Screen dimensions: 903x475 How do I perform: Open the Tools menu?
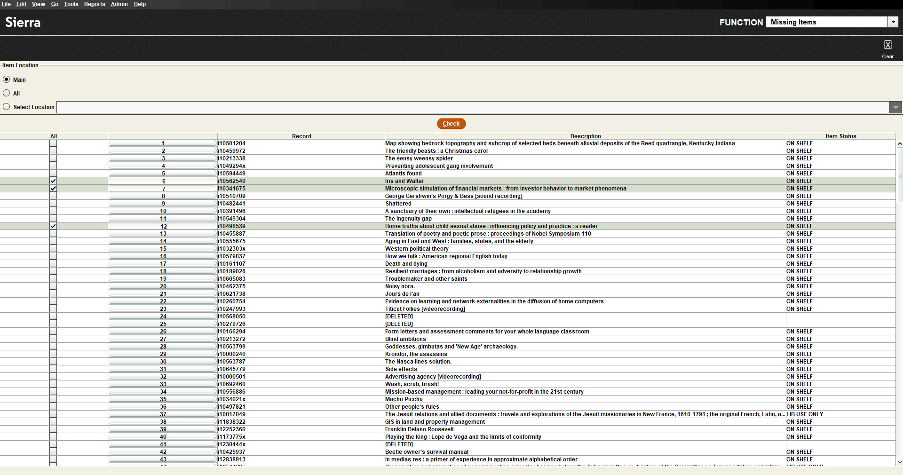71,4
